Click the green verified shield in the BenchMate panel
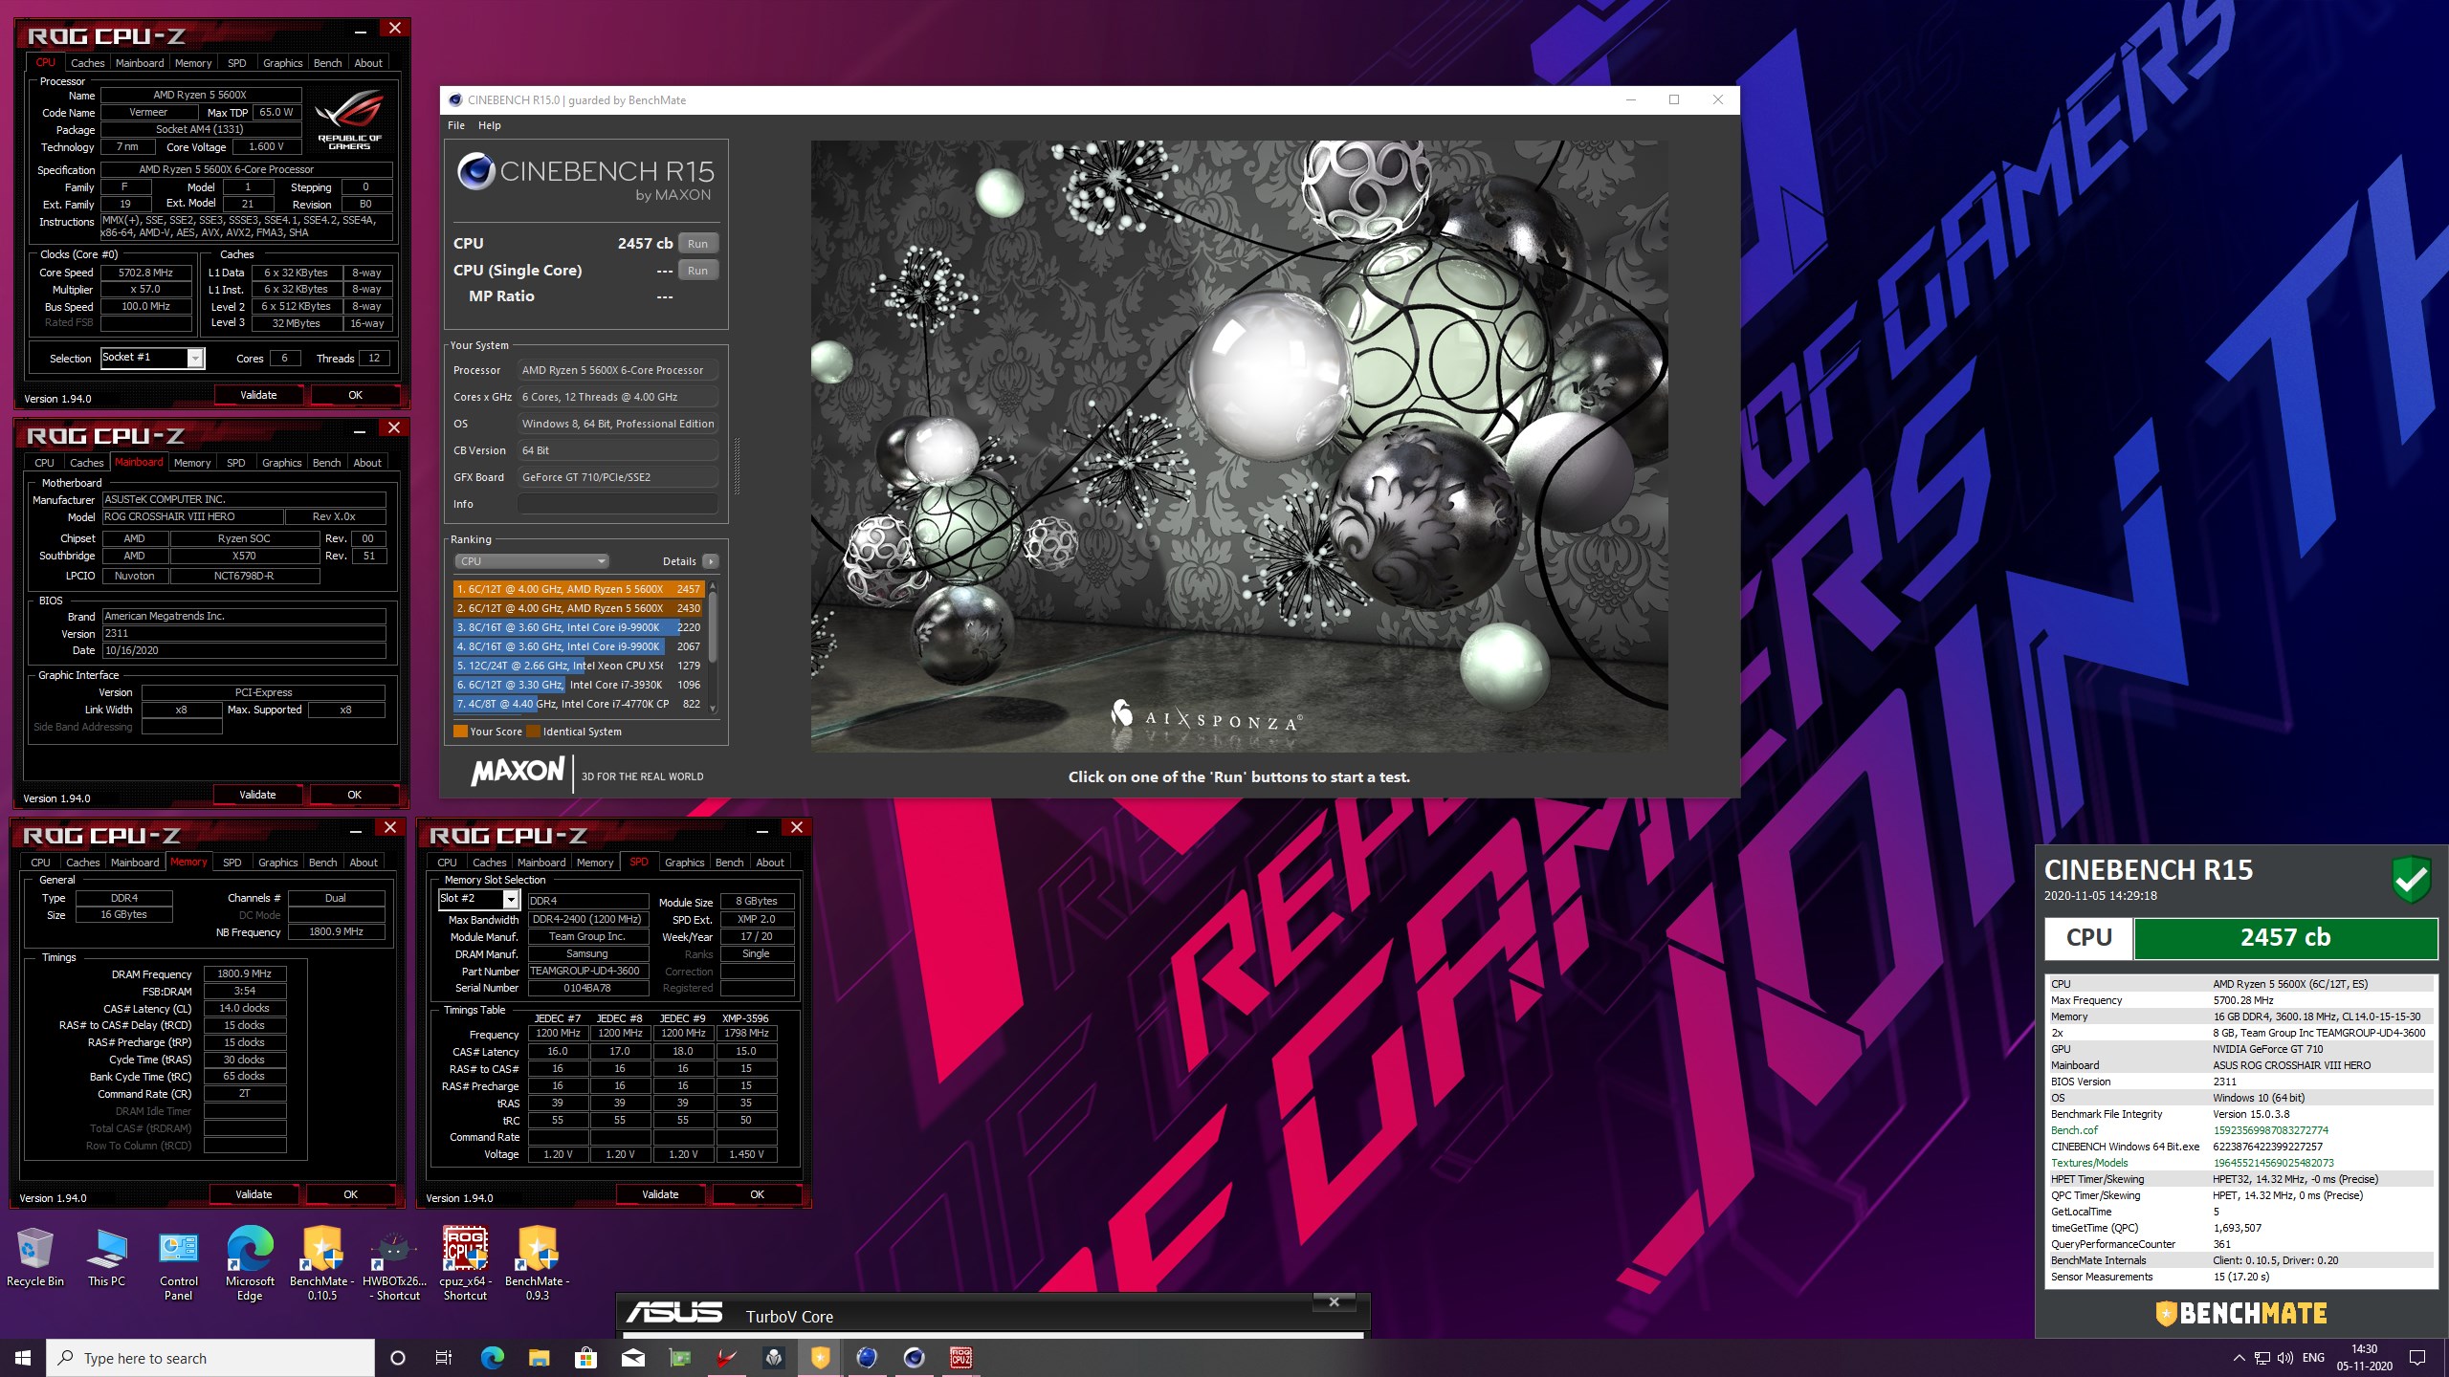The height and width of the screenshot is (1377, 2449). (x=2412, y=880)
